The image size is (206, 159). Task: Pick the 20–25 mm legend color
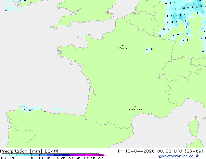click(58, 155)
